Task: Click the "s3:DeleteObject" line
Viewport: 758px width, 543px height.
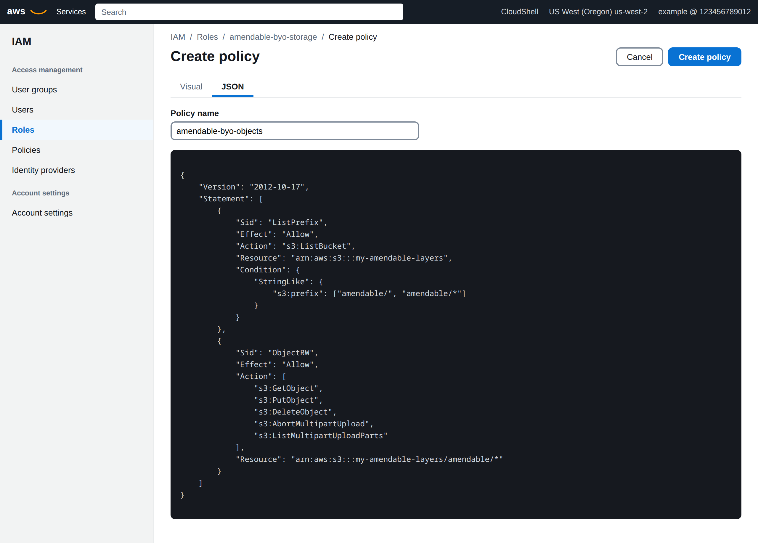Action: [295, 412]
